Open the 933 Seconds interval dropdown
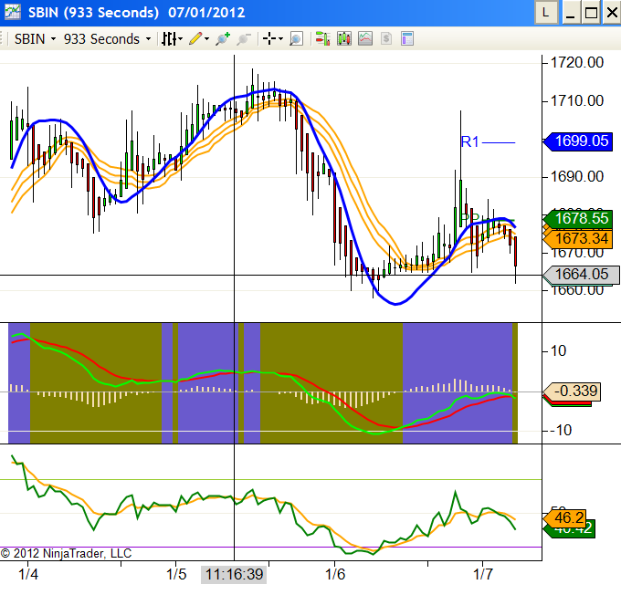 (108, 39)
